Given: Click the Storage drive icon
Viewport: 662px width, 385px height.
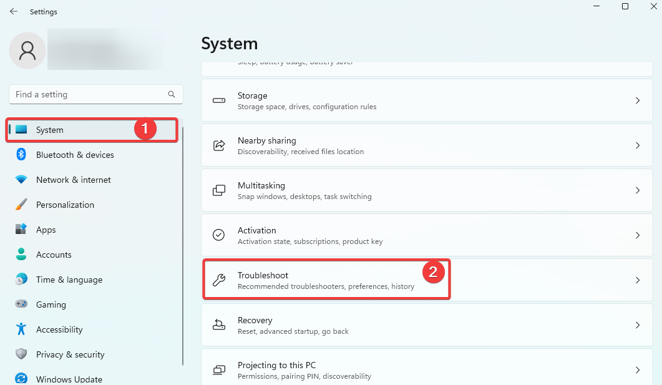Looking at the screenshot, I should 219,100.
